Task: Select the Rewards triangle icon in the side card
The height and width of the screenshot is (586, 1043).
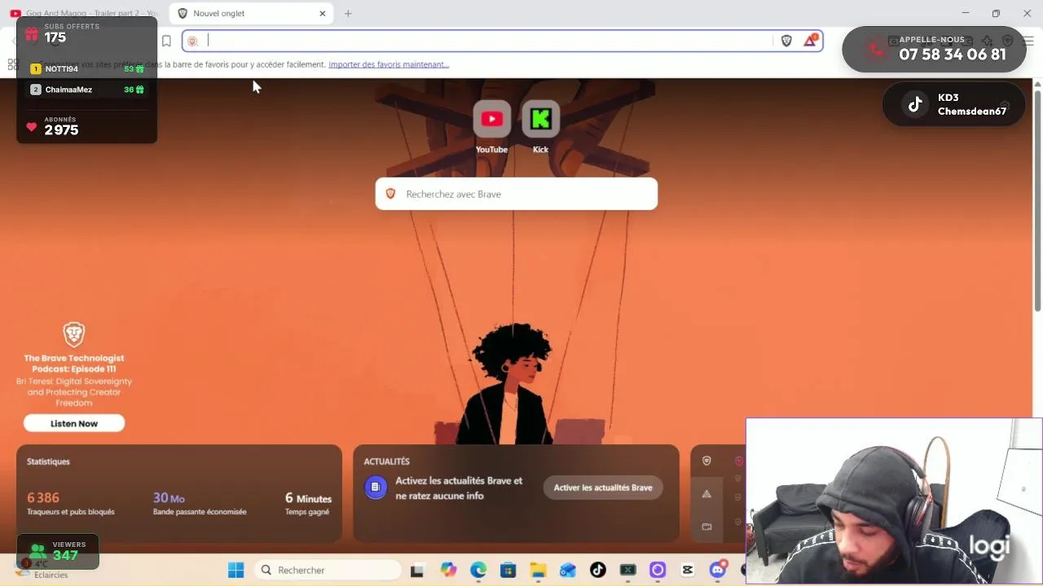Action: [706, 494]
